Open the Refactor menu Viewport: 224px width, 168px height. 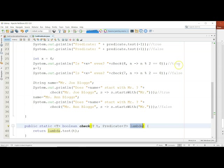click(35, 27)
